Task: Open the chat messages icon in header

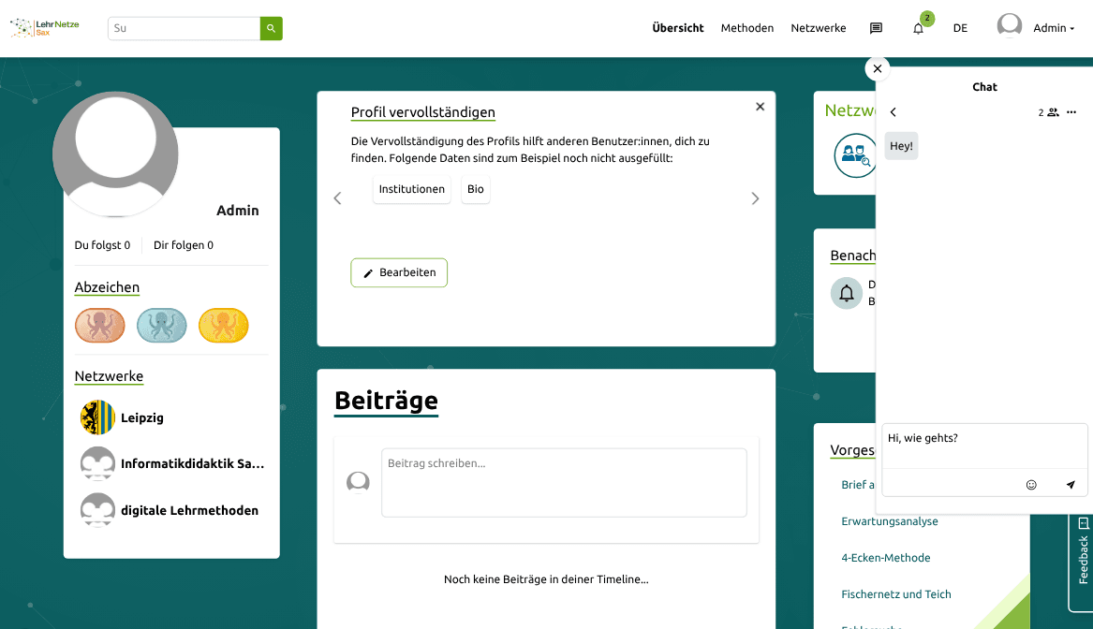Action: tap(877, 28)
